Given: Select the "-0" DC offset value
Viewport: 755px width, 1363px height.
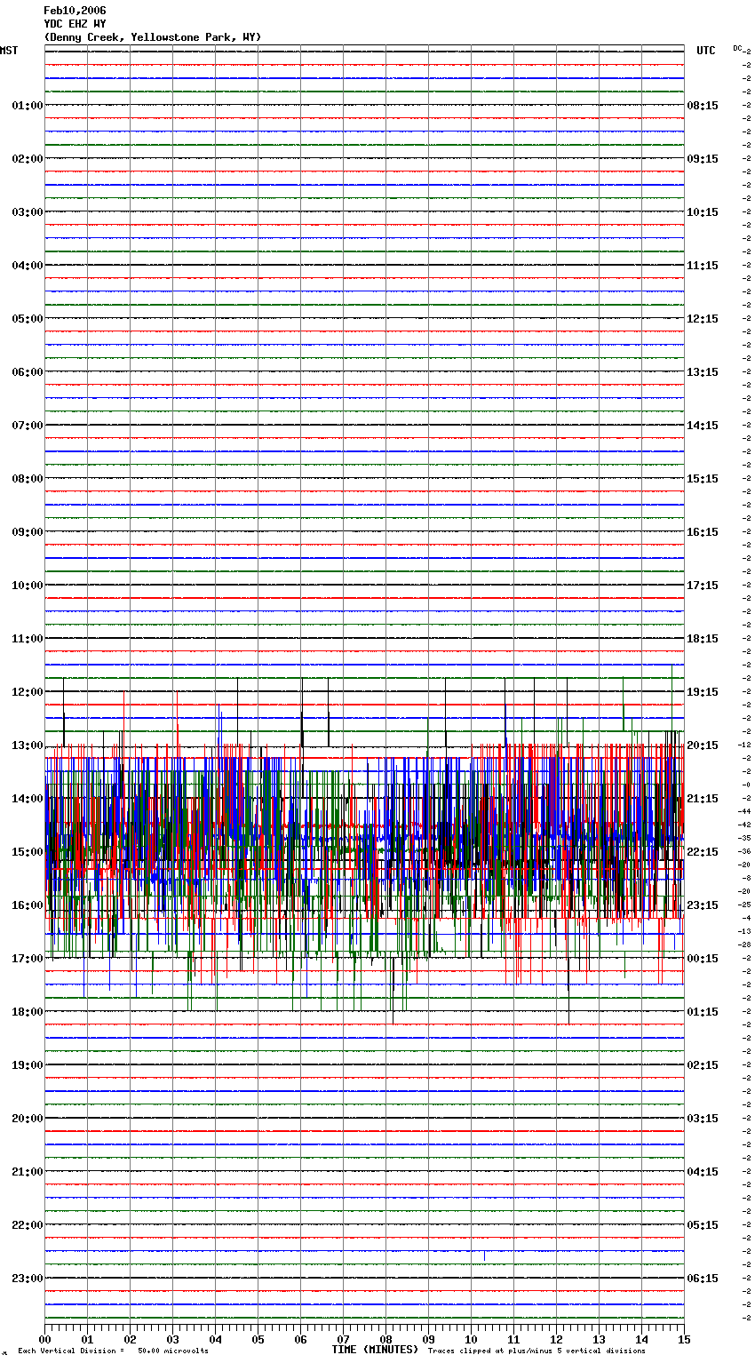Looking at the screenshot, I should coord(746,785).
